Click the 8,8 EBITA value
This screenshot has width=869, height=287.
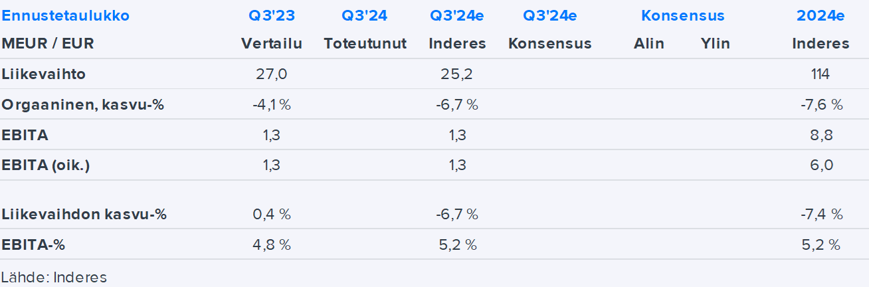click(x=820, y=136)
